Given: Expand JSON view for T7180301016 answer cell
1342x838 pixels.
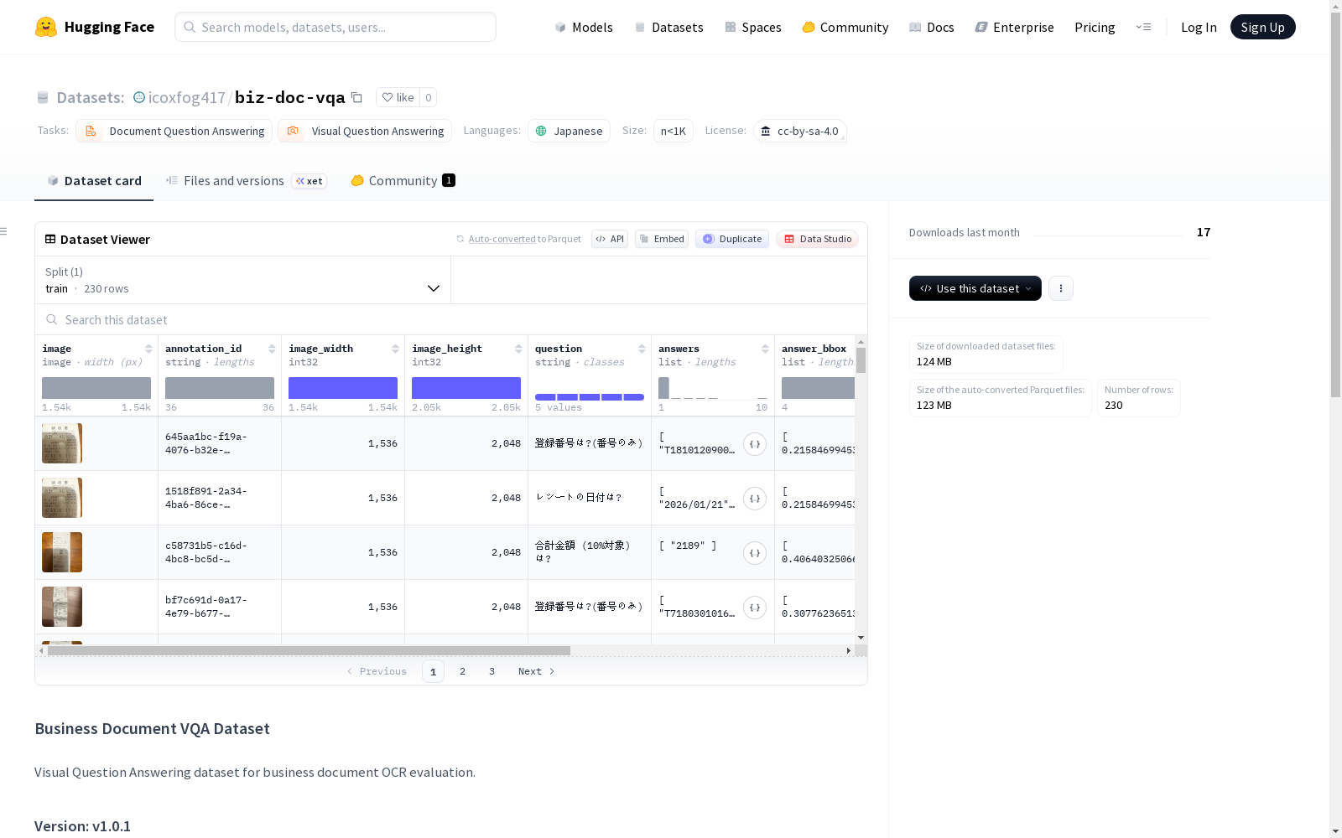Looking at the screenshot, I should [x=755, y=608].
